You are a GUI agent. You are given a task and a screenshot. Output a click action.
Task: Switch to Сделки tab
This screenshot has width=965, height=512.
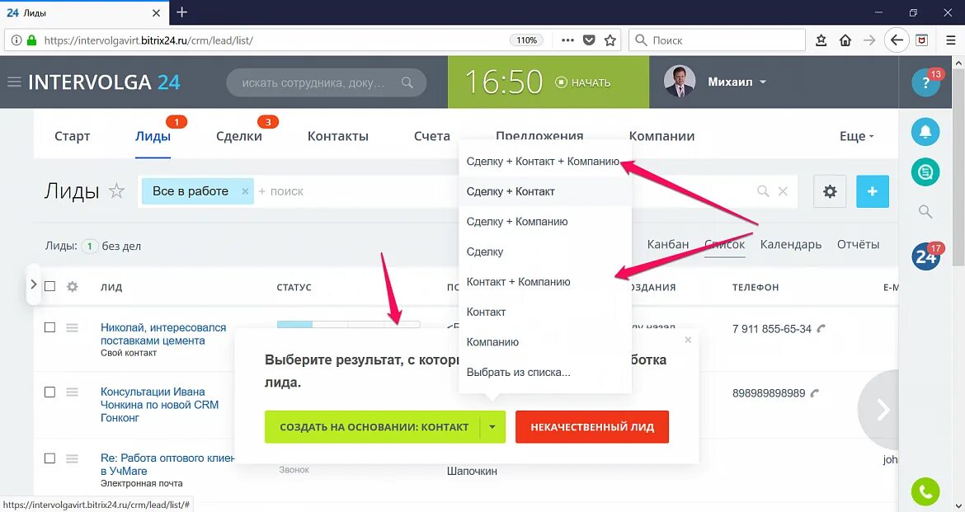click(x=239, y=136)
